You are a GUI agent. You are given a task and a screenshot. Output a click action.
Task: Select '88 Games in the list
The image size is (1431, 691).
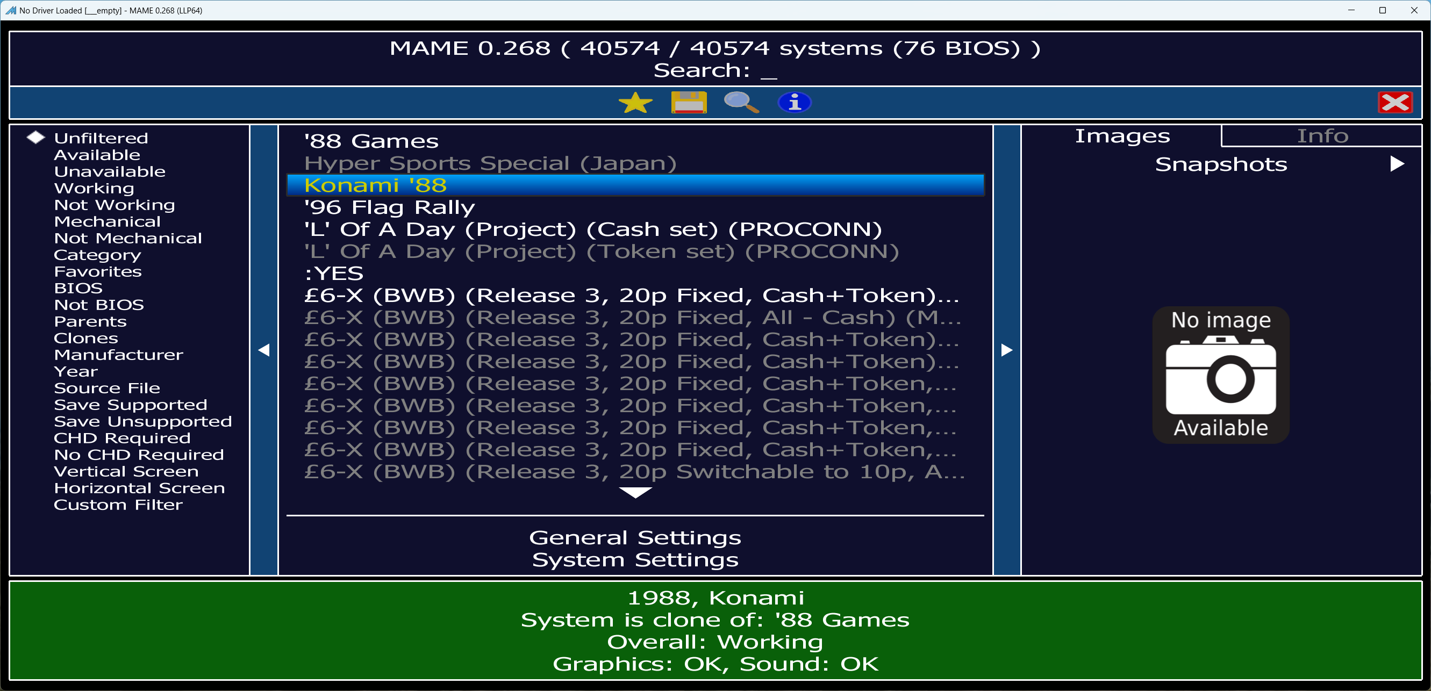click(x=635, y=141)
